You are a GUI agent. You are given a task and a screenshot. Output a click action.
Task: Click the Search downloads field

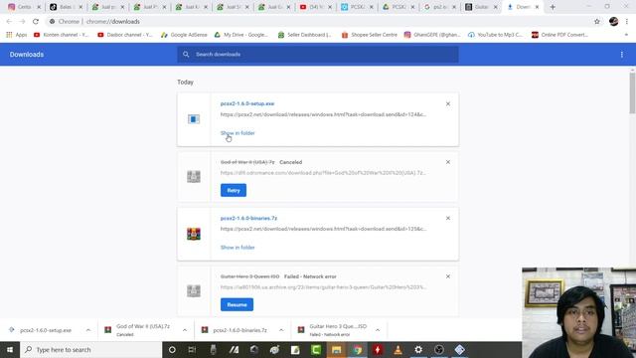coord(318,55)
